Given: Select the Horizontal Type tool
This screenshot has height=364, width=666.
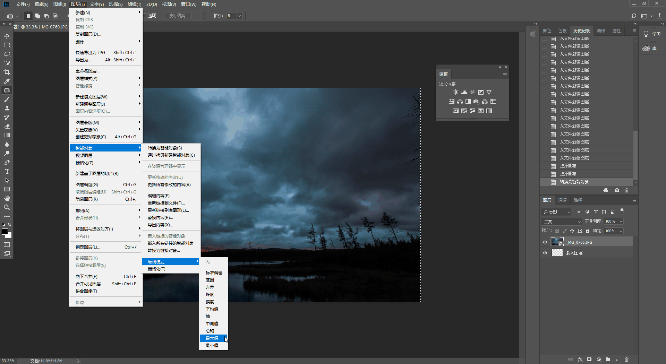Looking at the screenshot, I should pyautogui.click(x=7, y=172).
